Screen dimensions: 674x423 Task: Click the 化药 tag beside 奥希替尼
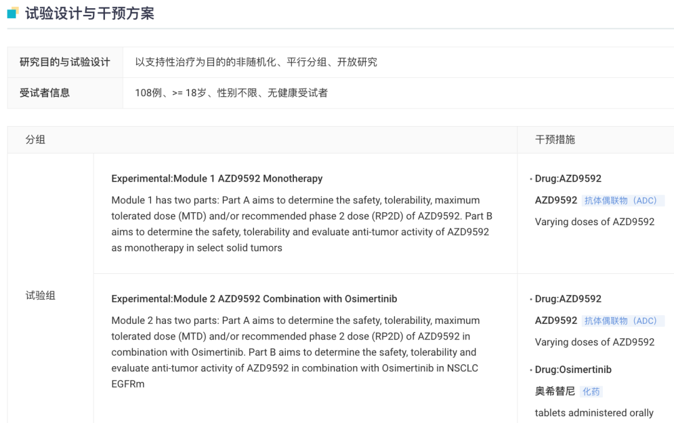[x=591, y=392]
